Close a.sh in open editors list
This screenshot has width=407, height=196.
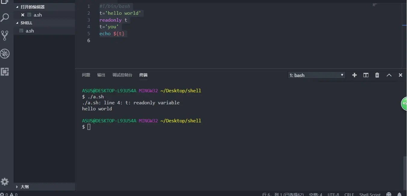(x=23, y=15)
